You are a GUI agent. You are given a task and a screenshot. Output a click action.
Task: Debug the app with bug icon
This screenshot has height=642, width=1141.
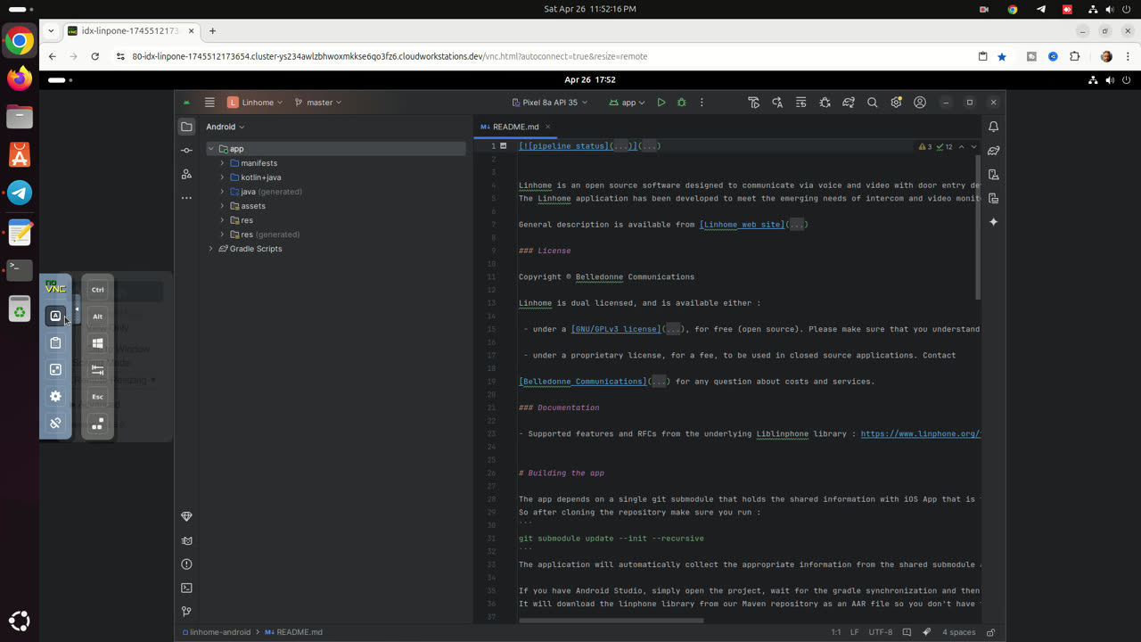pyautogui.click(x=682, y=103)
